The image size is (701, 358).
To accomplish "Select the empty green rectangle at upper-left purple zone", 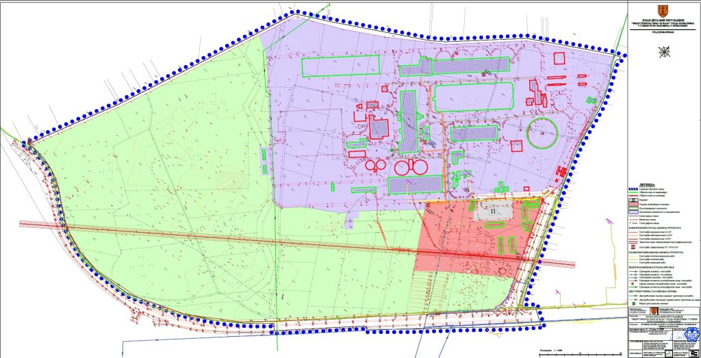I will click(x=327, y=68).
